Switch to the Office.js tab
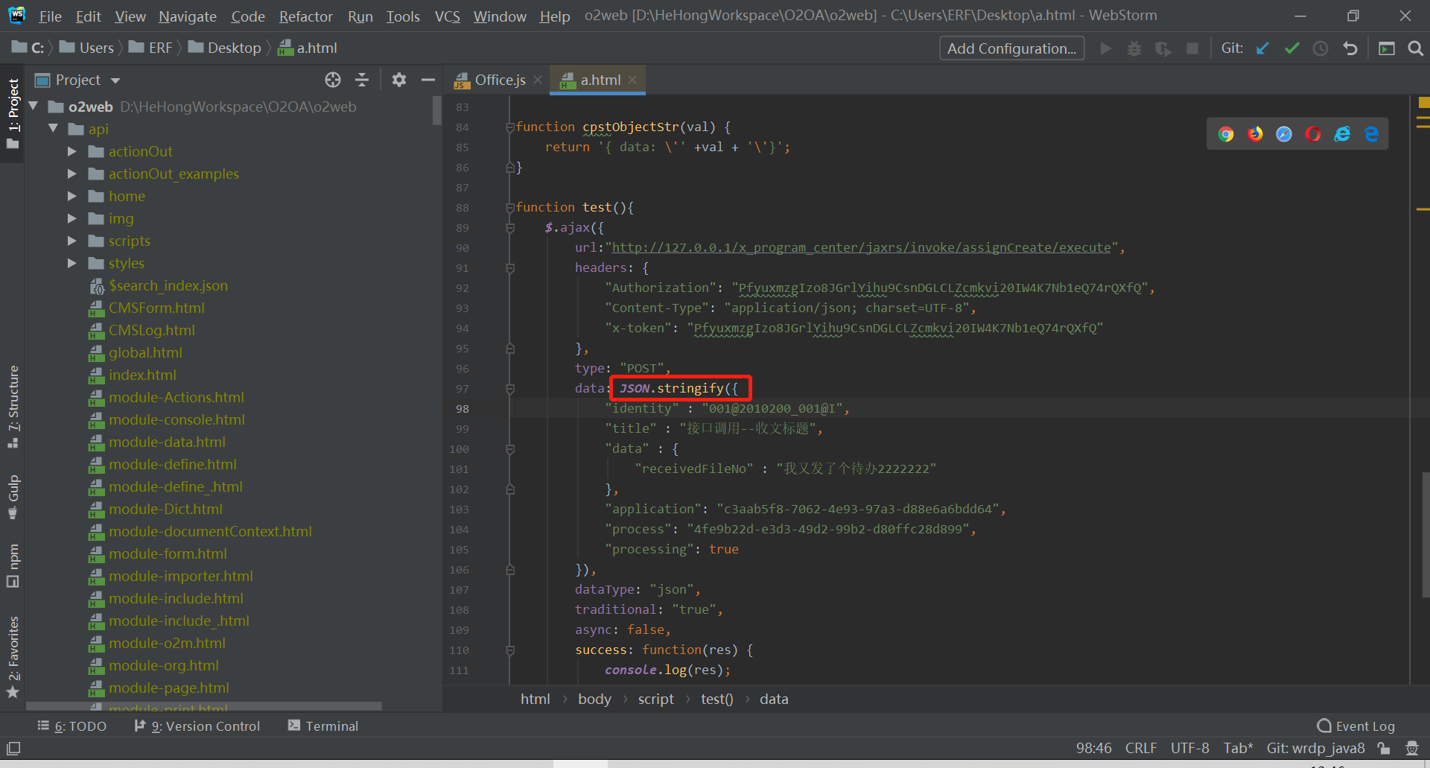1430x768 pixels. (499, 80)
